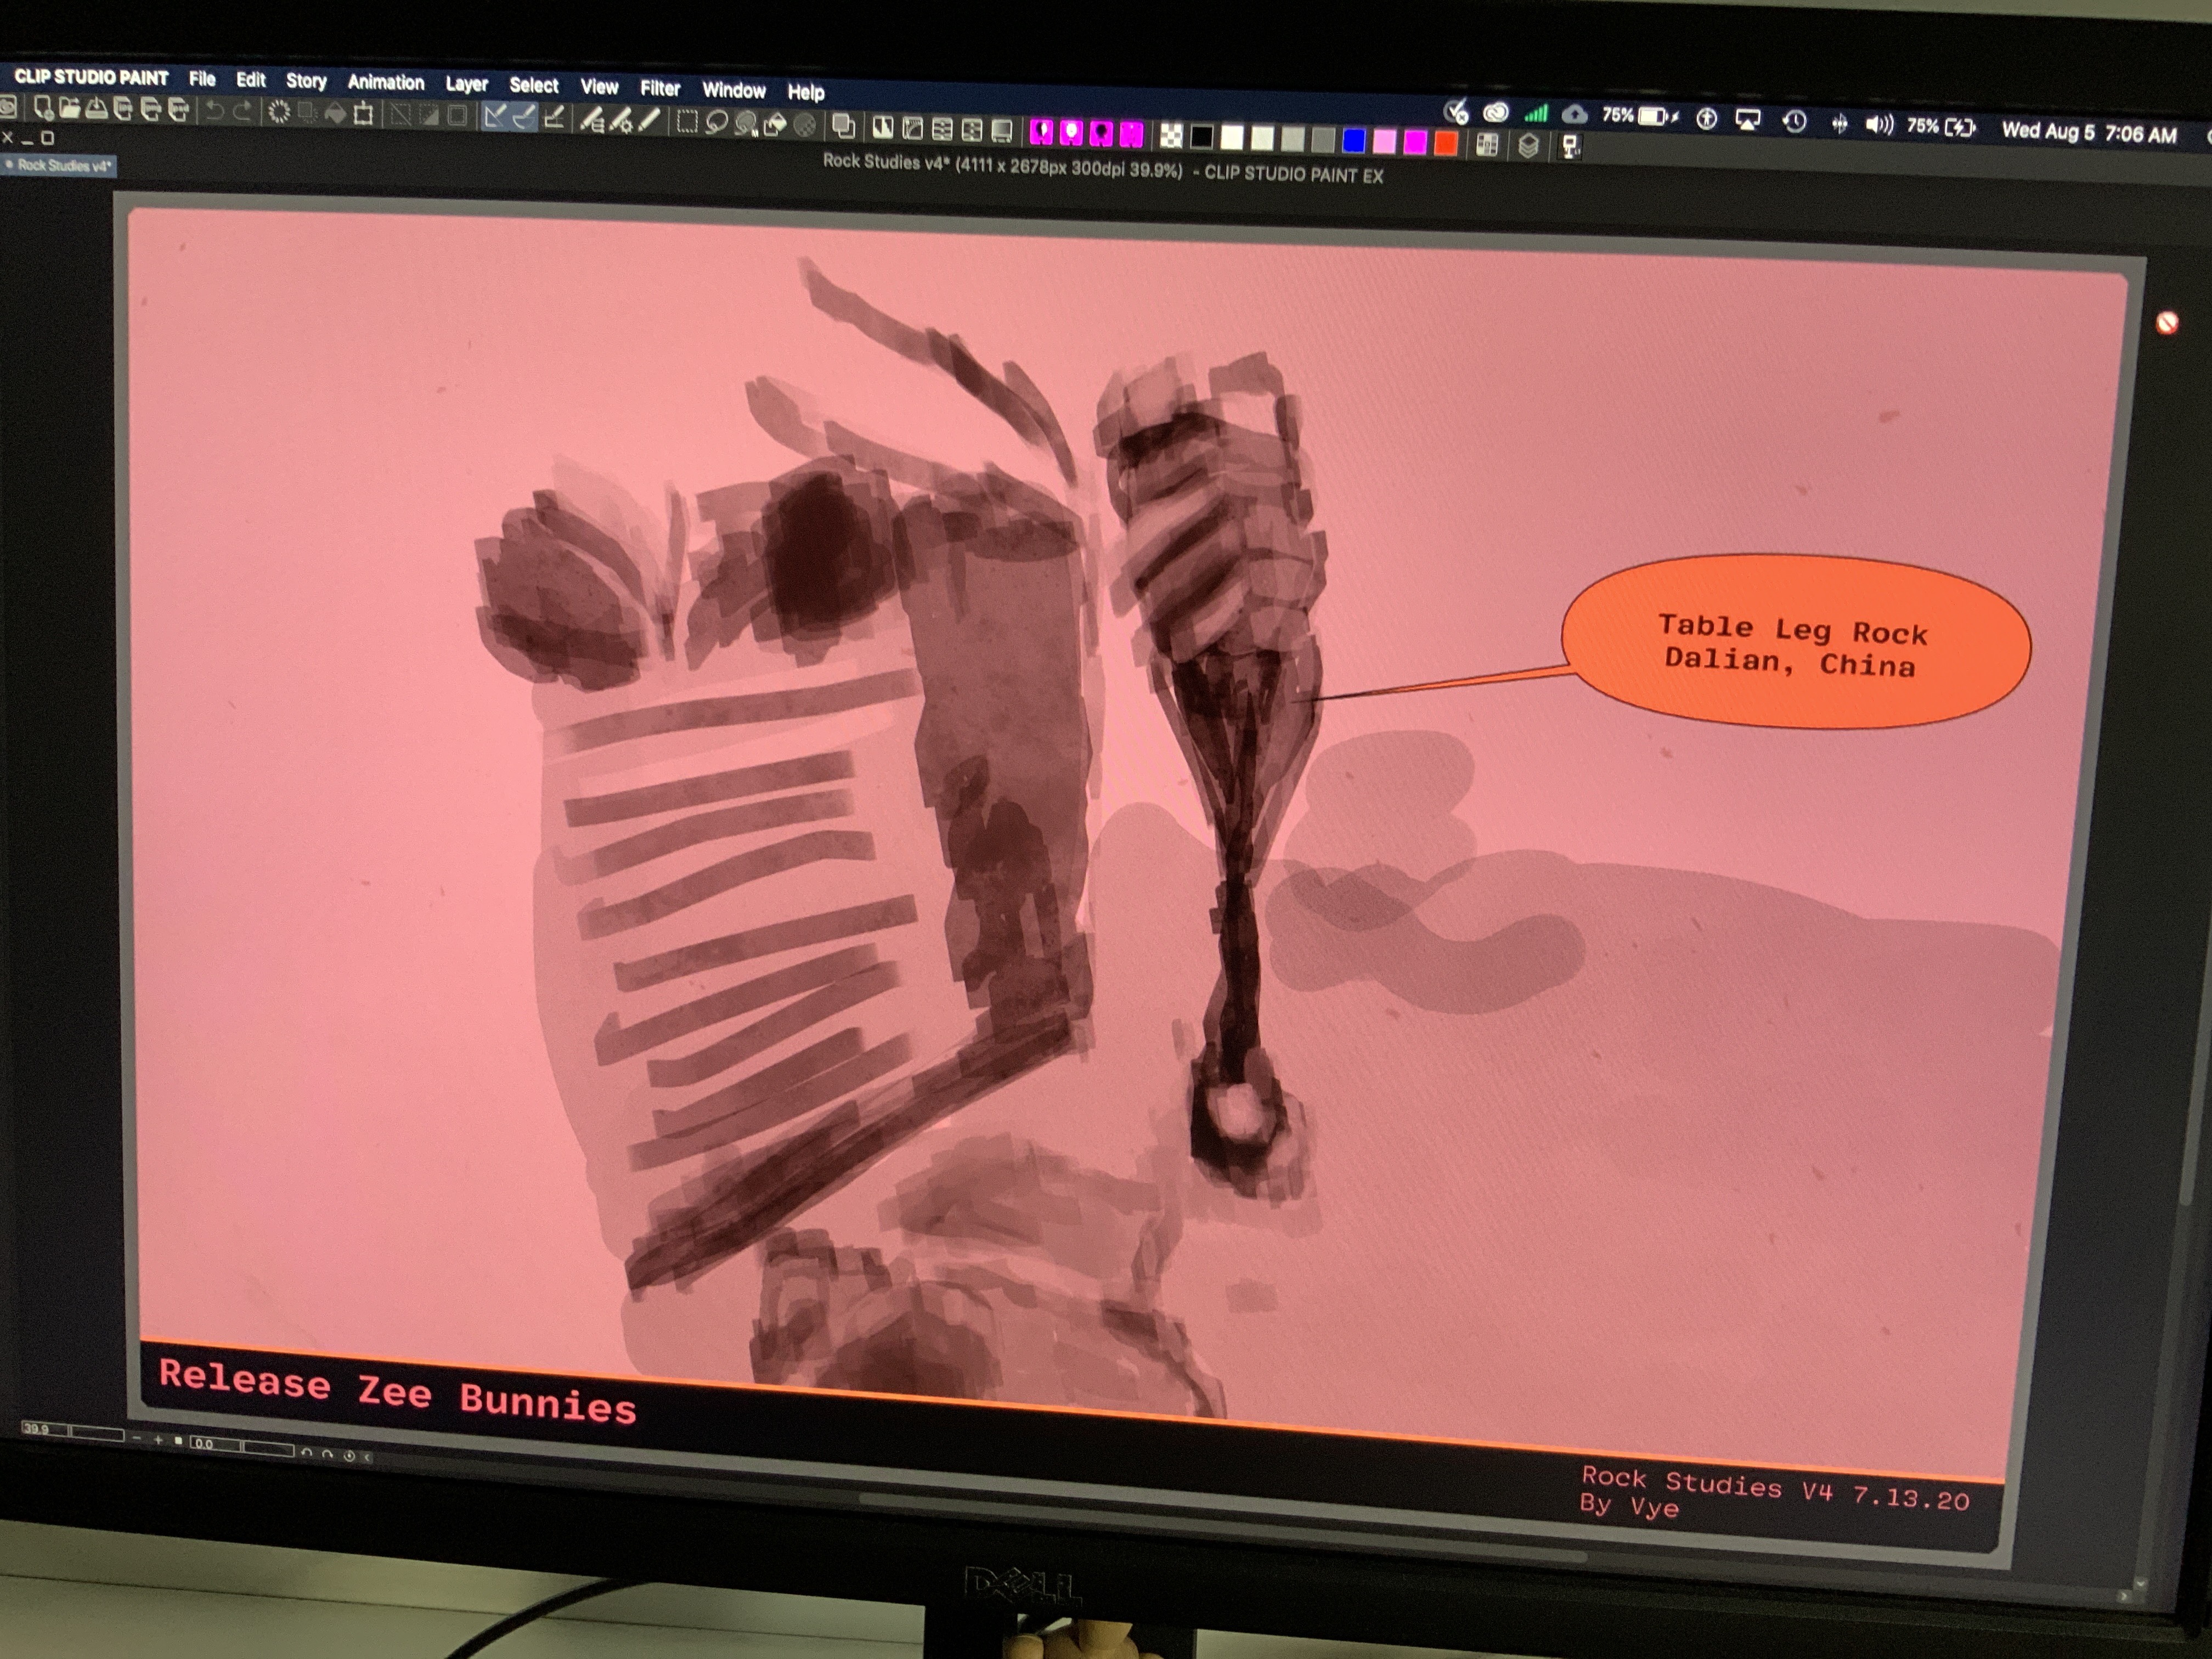Toggle the first magenta toolbar button
The width and height of the screenshot is (2212, 1659).
click(1041, 131)
